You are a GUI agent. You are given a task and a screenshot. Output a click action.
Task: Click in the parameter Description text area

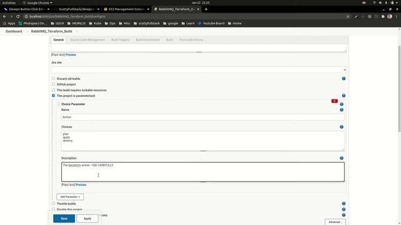(203, 172)
